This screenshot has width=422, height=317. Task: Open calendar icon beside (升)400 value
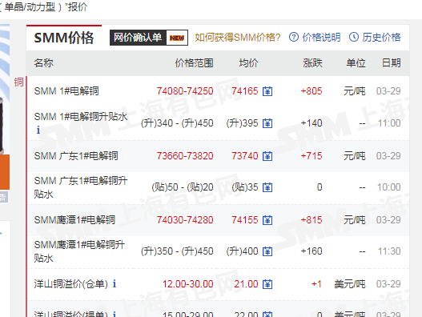click(x=267, y=251)
